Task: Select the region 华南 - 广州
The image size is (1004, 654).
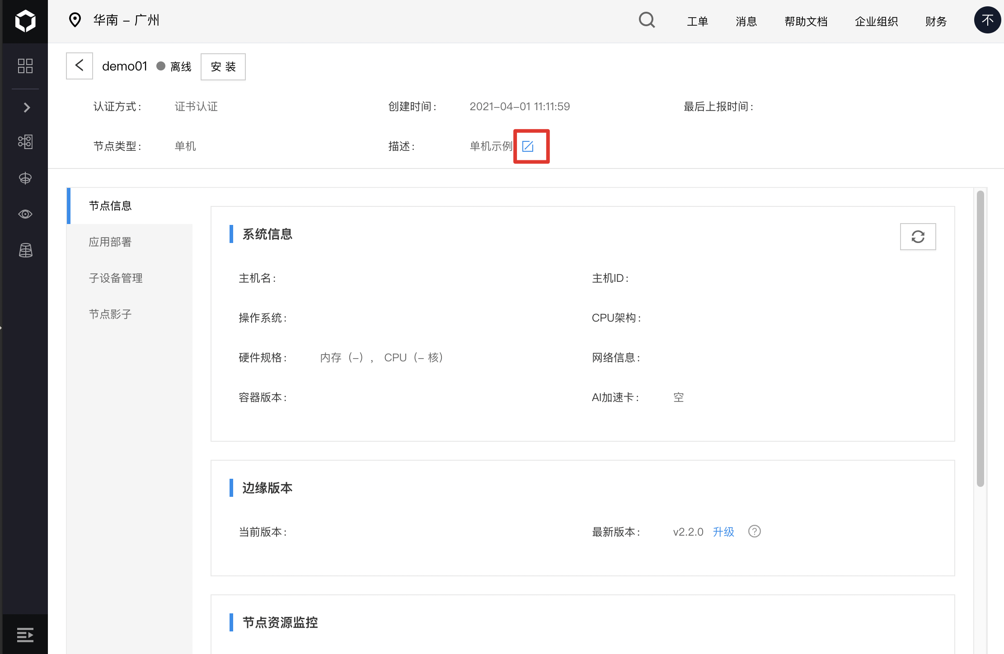Action: click(127, 20)
